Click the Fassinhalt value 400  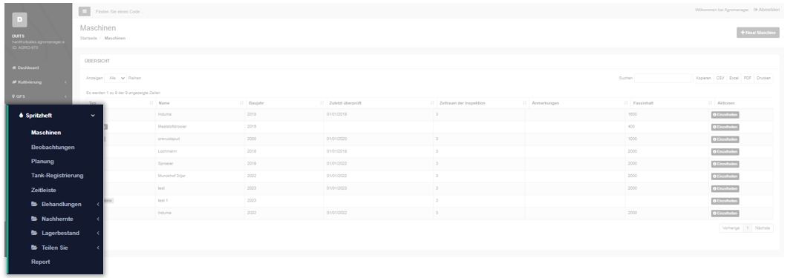click(x=630, y=126)
